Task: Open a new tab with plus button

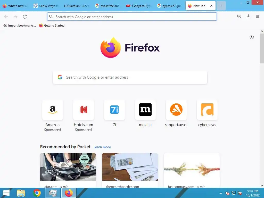Action: tap(221, 6)
